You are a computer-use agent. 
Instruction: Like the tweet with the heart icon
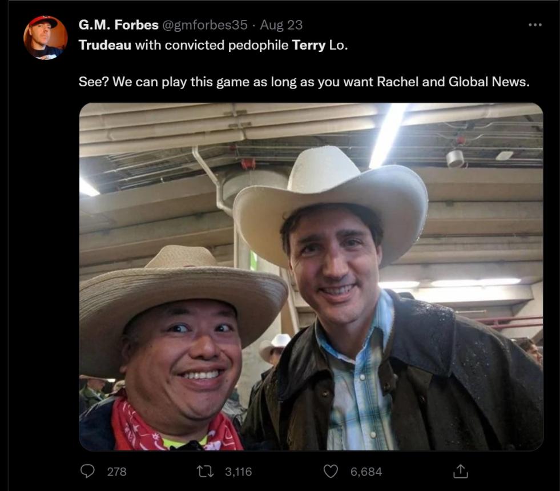coord(331,471)
